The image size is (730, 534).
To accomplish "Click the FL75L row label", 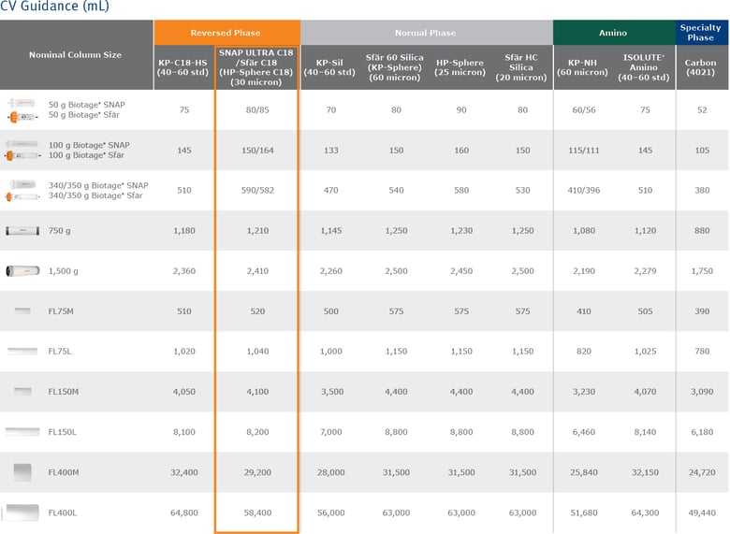I will [60, 352].
